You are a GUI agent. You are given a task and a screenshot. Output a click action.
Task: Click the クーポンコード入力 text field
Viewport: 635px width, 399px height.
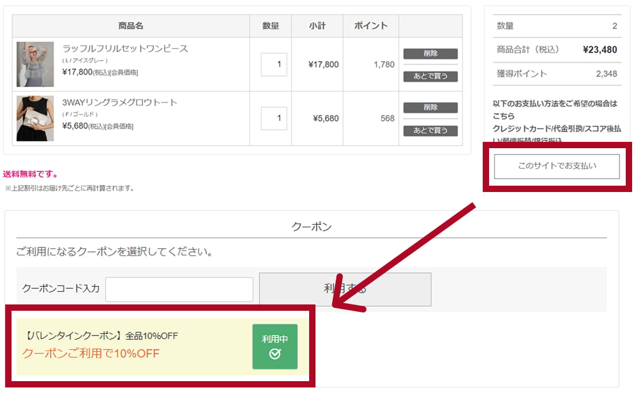[x=179, y=289]
